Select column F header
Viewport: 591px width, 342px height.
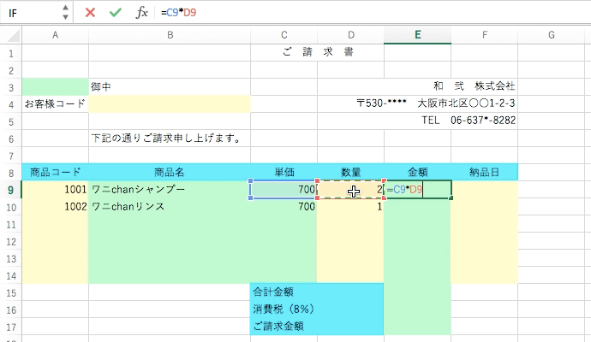click(x=484, y=35)
